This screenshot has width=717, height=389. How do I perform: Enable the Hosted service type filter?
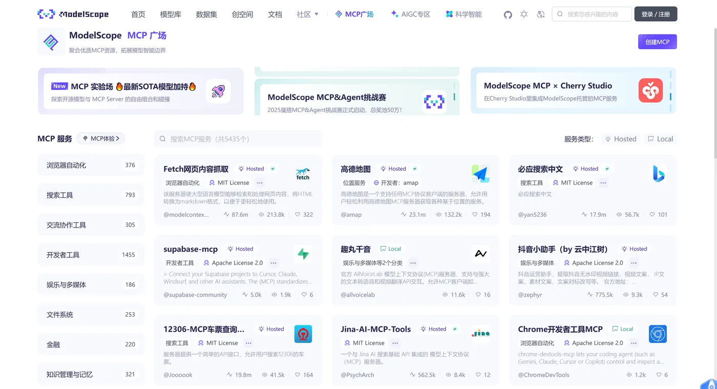tap(621, 138)
